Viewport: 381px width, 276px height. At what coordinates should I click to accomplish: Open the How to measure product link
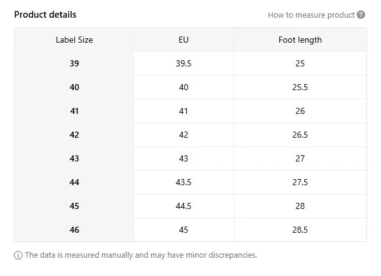coord(311,15)
